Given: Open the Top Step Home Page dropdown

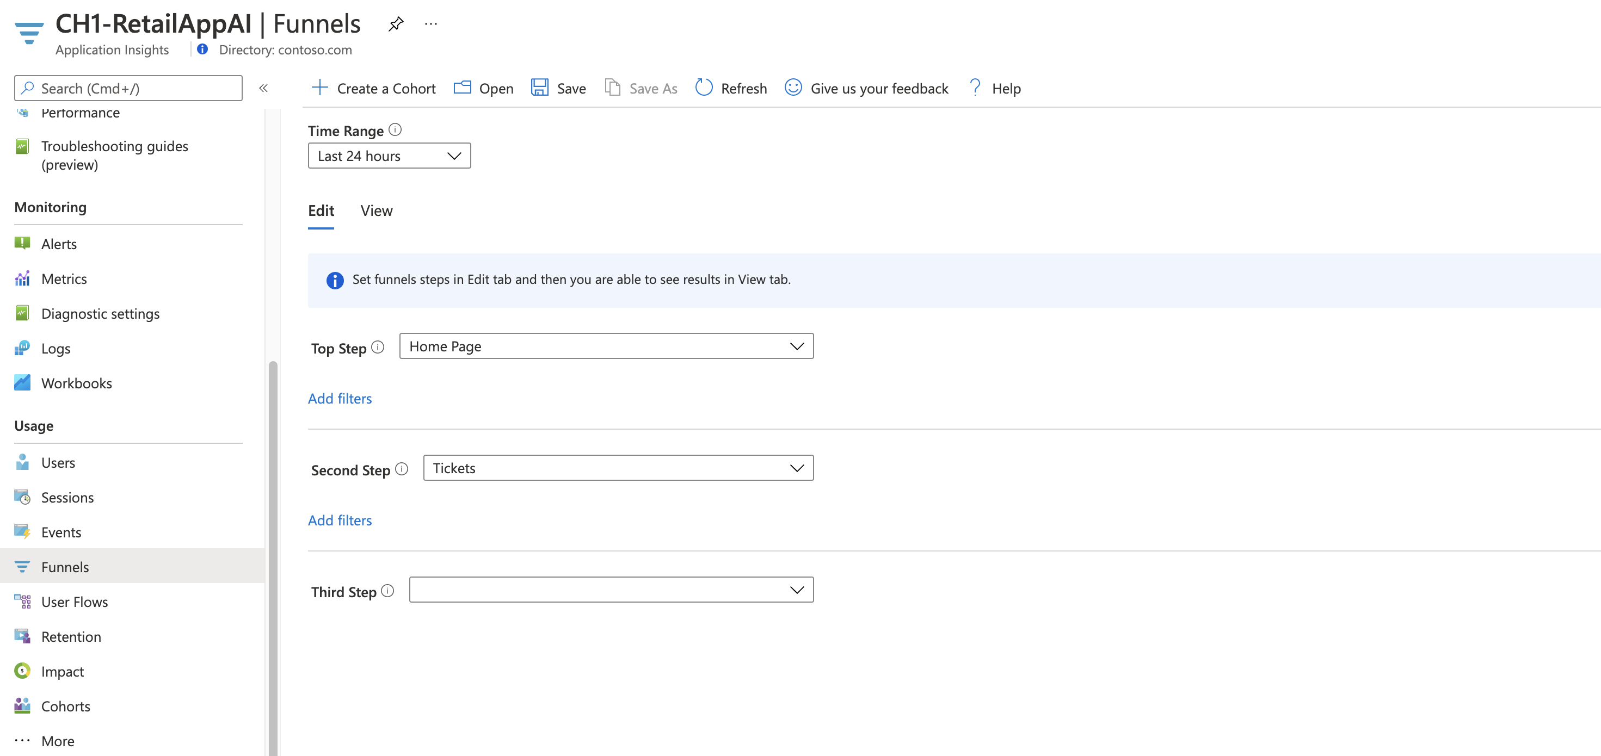Looking at the screenshot, I should tap(606, 346).
